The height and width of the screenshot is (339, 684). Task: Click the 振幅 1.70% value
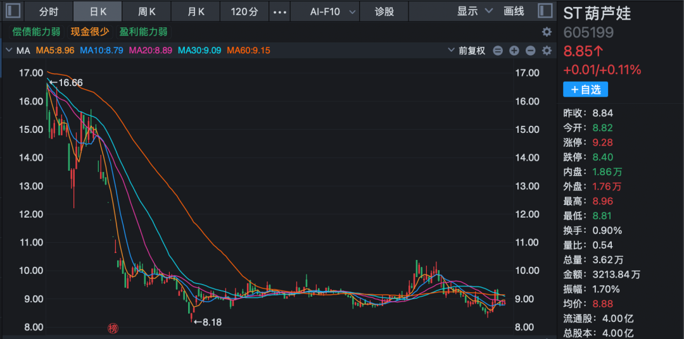click(x=606, y=289)
